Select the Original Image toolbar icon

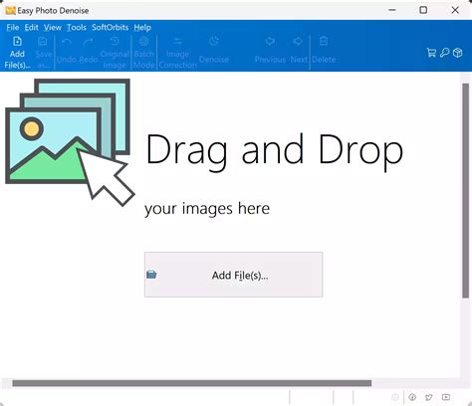click(115, 41)
